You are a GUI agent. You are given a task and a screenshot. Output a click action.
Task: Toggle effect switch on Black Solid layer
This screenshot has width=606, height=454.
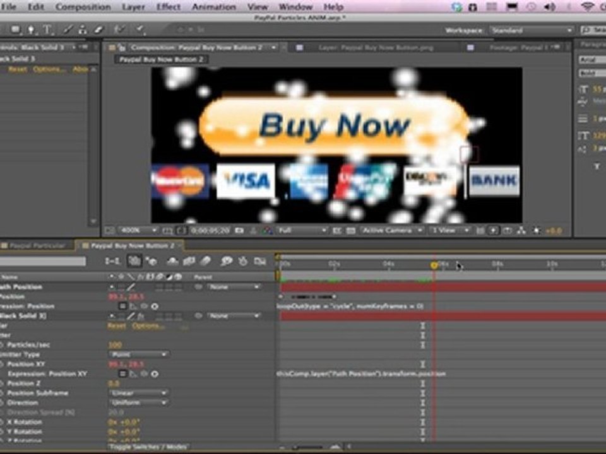(141, 316)
